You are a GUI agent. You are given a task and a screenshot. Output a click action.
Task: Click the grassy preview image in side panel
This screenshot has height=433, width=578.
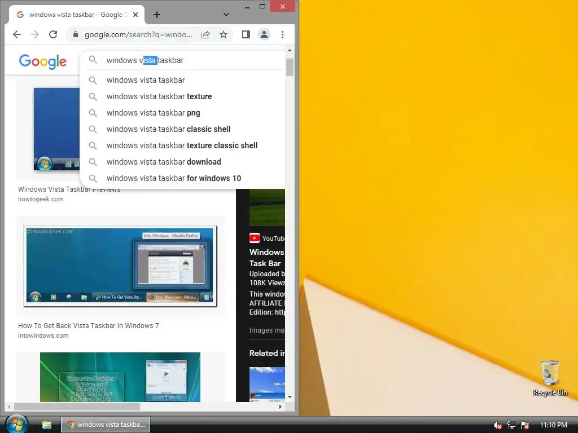pos(267,207)
